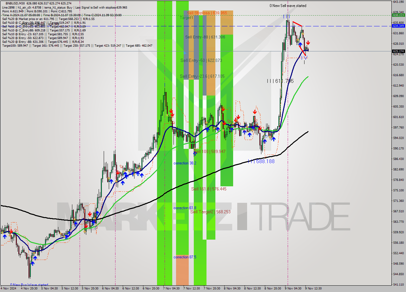This screenshot has width=406, height=292.
Task: Select the orange Sell Stoploss zone rectangle
Action: point(226,22)
